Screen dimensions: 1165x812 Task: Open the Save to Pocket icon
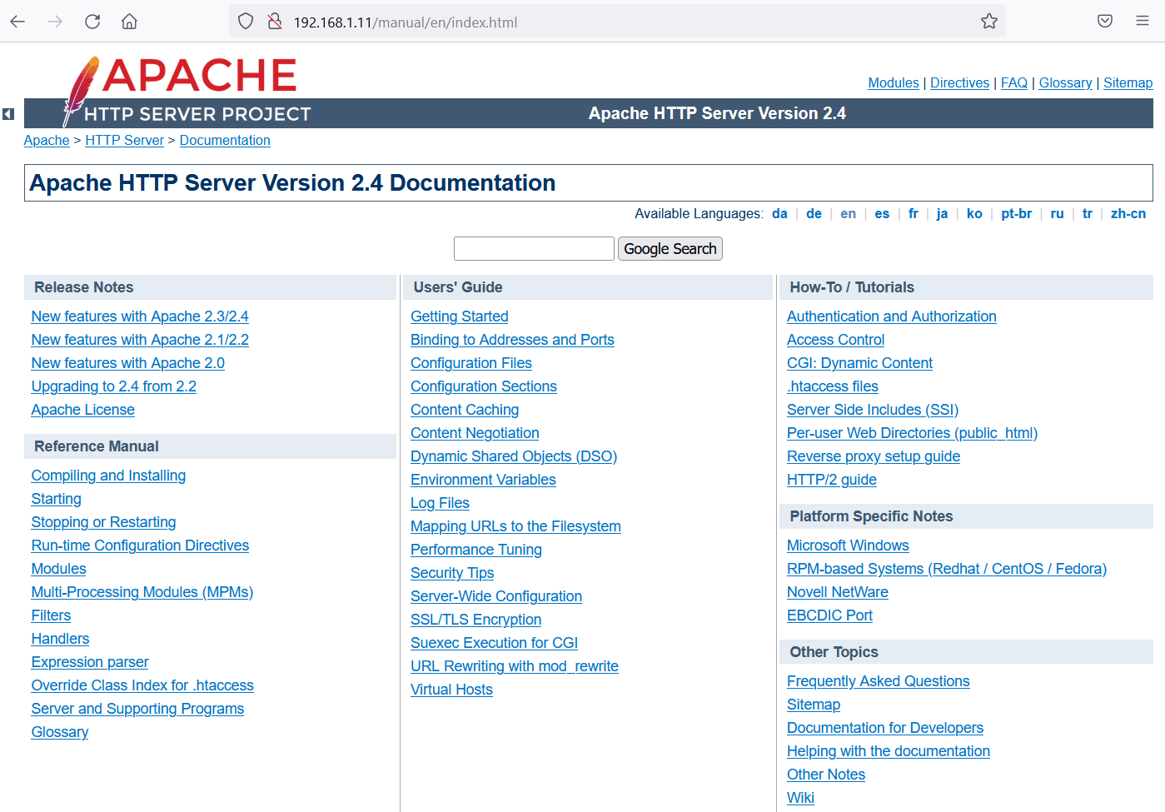[x=1105, y=22]
